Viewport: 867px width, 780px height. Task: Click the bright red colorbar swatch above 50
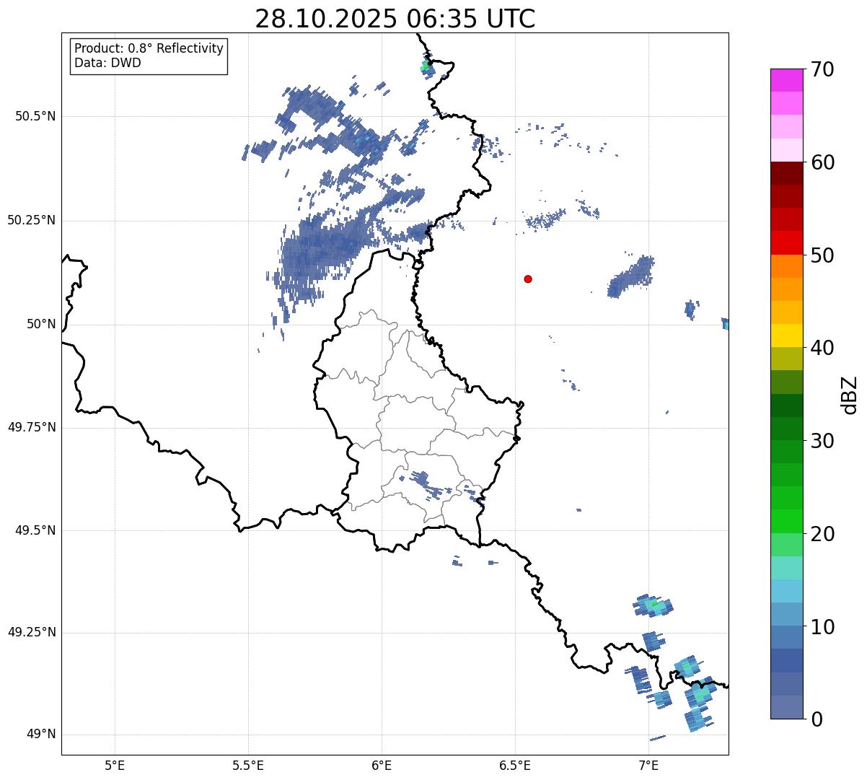pos(787,242)
